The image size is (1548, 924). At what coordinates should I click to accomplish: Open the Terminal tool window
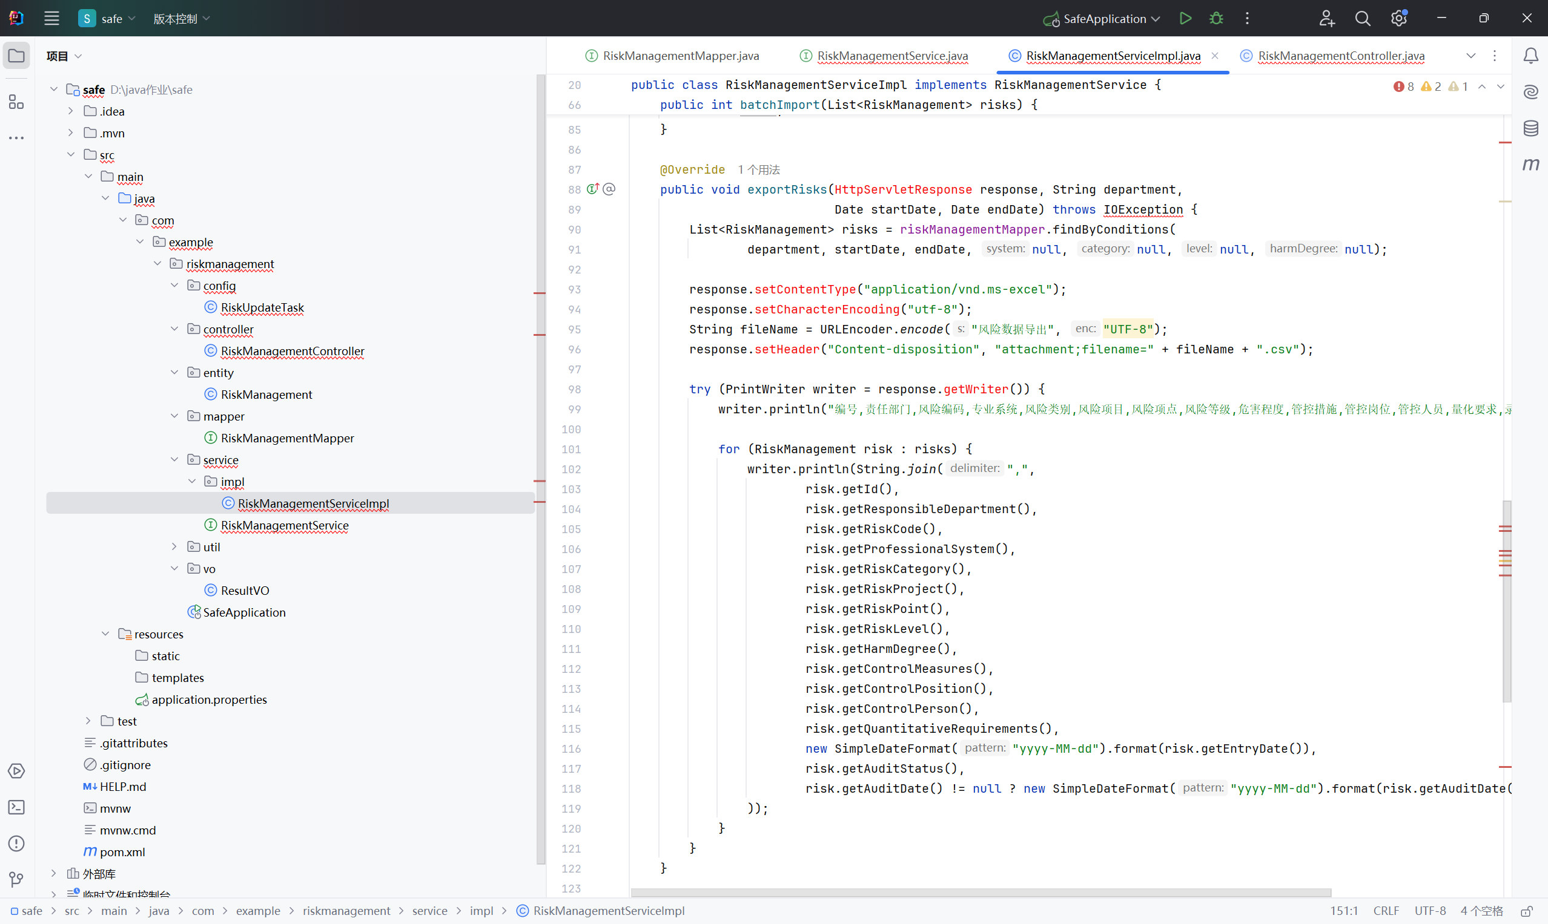16,808
